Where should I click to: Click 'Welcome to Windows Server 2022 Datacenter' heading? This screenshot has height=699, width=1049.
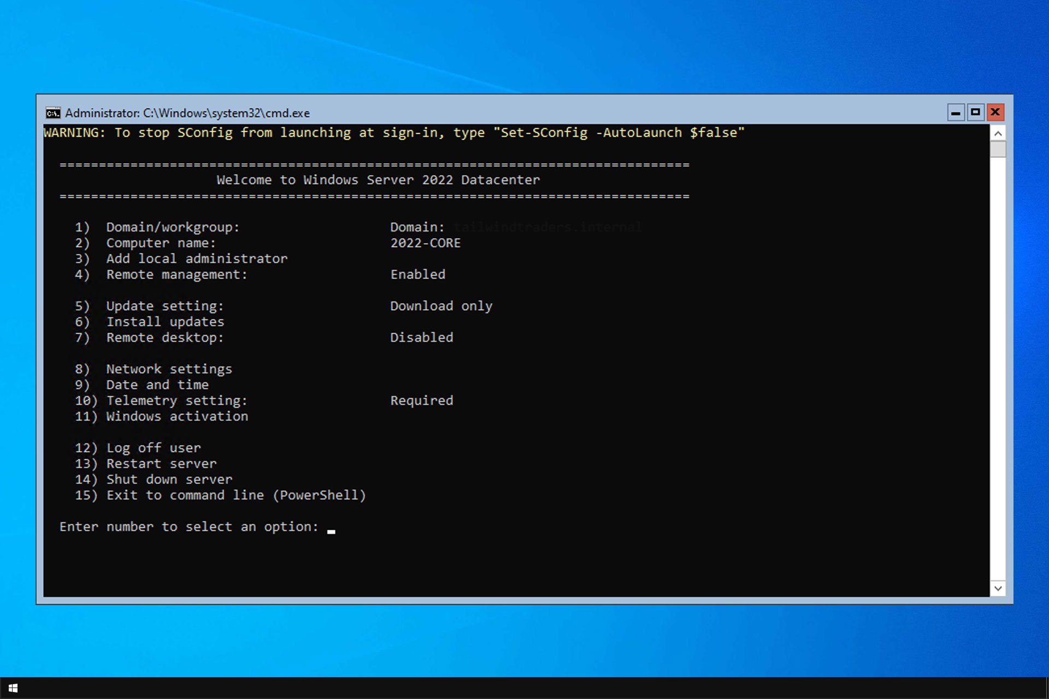tap(378, 180)
